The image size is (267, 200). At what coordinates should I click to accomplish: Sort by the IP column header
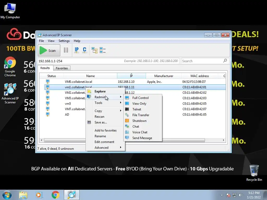coord(131,76)
